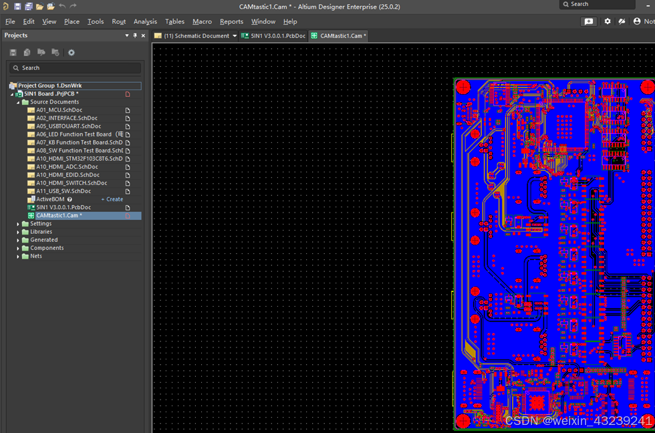Switch to 5IN1 V3.0.0.1.PcbDoc tab
The image size is (655, 433).
point(273,36)
